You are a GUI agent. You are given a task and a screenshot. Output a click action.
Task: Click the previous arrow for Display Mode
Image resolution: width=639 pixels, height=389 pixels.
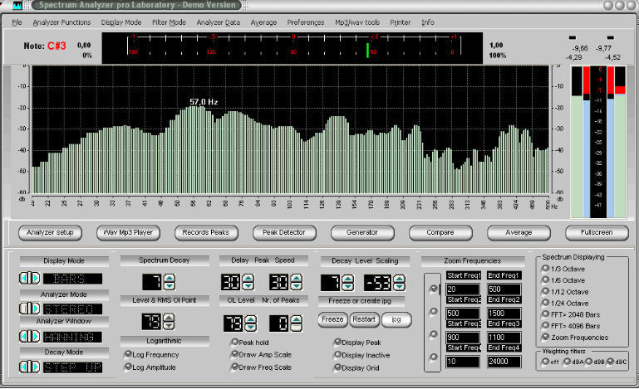click(x=24, y=279)
